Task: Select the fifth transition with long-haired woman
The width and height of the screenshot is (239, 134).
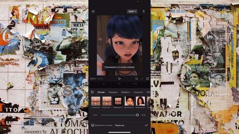Action: [140, 101]
